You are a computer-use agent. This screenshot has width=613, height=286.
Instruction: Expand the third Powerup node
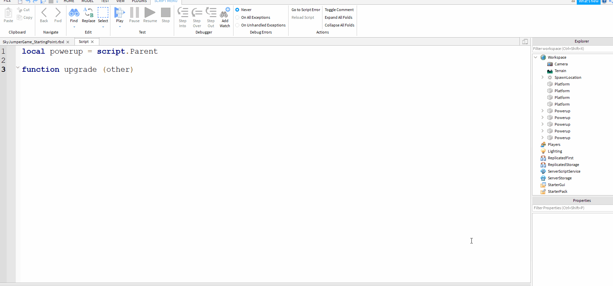543,124
